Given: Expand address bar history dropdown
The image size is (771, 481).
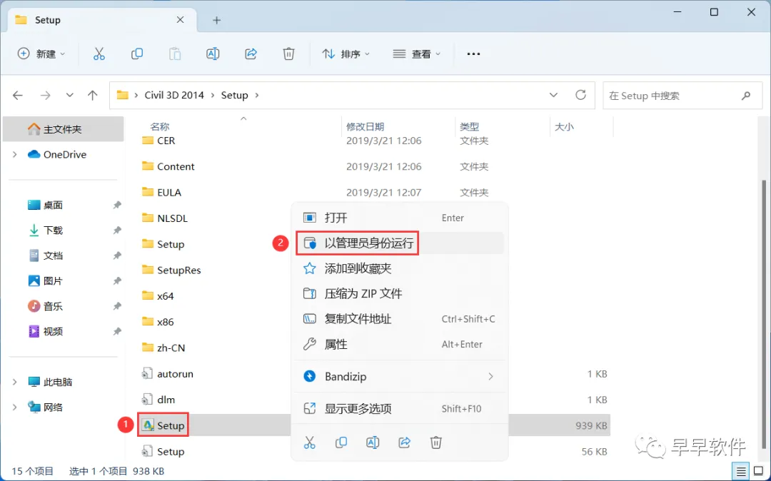Looking at the screenshot, I should click(554, 95).
